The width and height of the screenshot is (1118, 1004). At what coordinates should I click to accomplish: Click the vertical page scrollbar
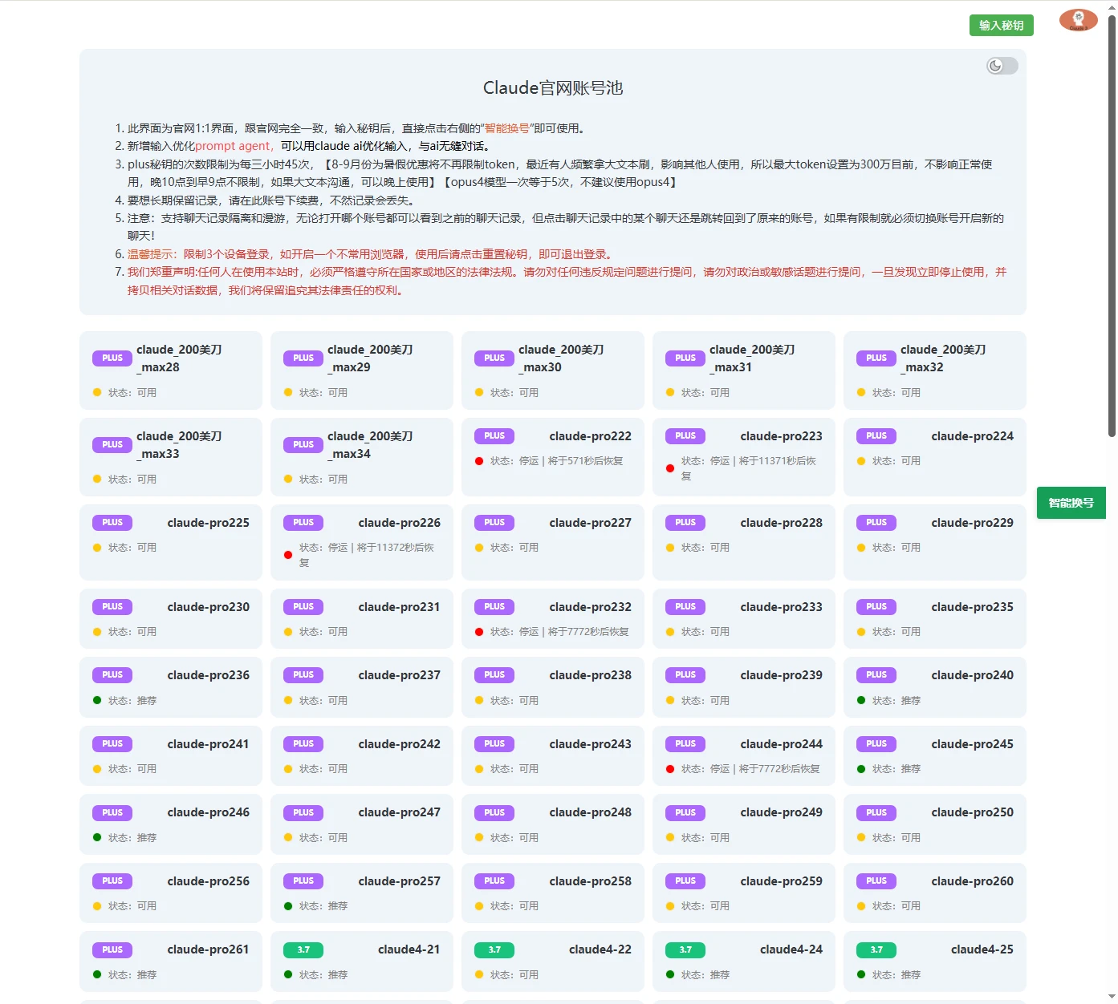point(1112,225)
